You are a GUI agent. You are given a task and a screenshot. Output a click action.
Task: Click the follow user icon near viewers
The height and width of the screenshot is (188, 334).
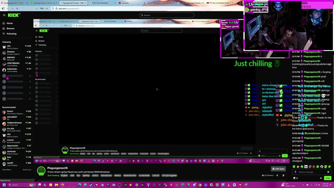click(283, 175)
